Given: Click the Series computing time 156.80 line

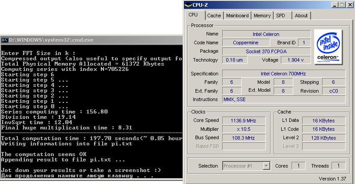Looking at the screenshot, I should click(x=54, y=112).
